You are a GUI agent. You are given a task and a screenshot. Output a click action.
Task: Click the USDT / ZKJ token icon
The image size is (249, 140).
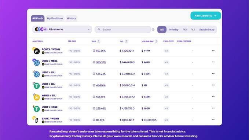36,85
